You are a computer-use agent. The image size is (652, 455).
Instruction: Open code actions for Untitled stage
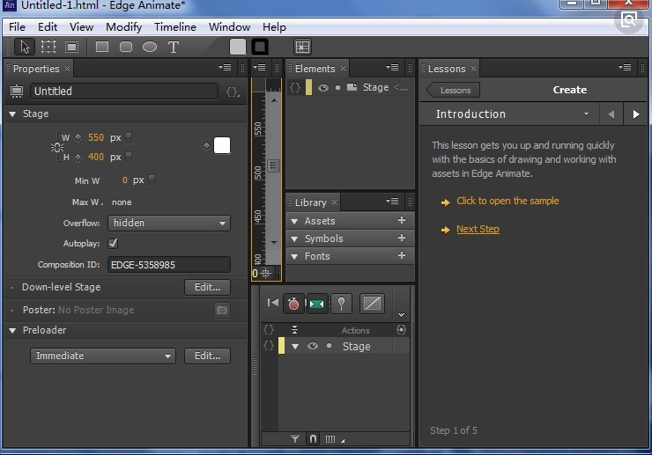[233, 92]
